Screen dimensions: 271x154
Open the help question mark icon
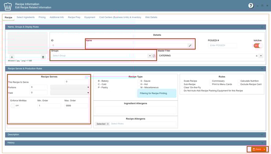point(251,6)
